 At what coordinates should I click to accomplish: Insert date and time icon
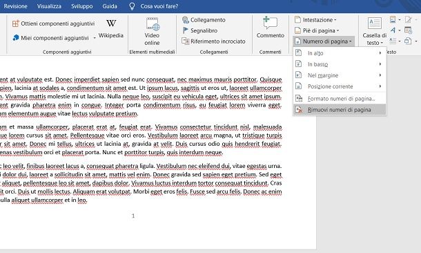(x=408, y=30)
